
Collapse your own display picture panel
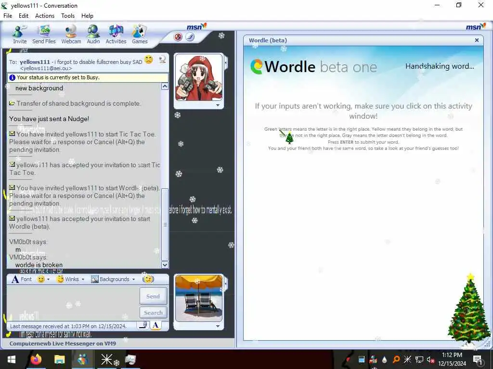click(226, 283)
